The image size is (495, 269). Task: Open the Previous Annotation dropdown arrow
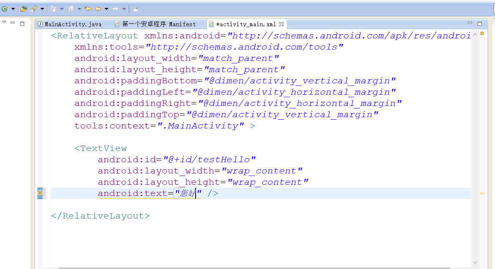pos(79,9)
